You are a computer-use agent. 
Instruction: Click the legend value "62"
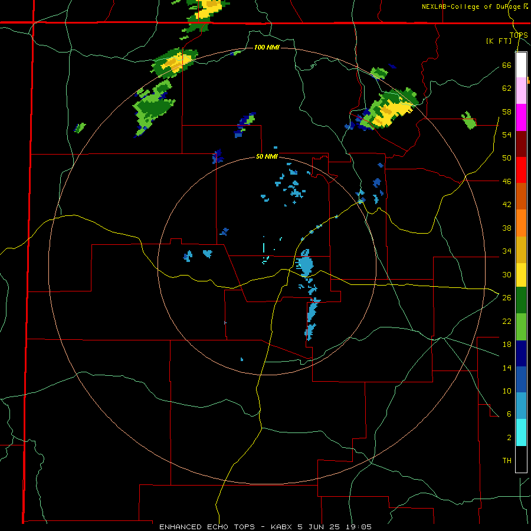click(x=507, y=88)
